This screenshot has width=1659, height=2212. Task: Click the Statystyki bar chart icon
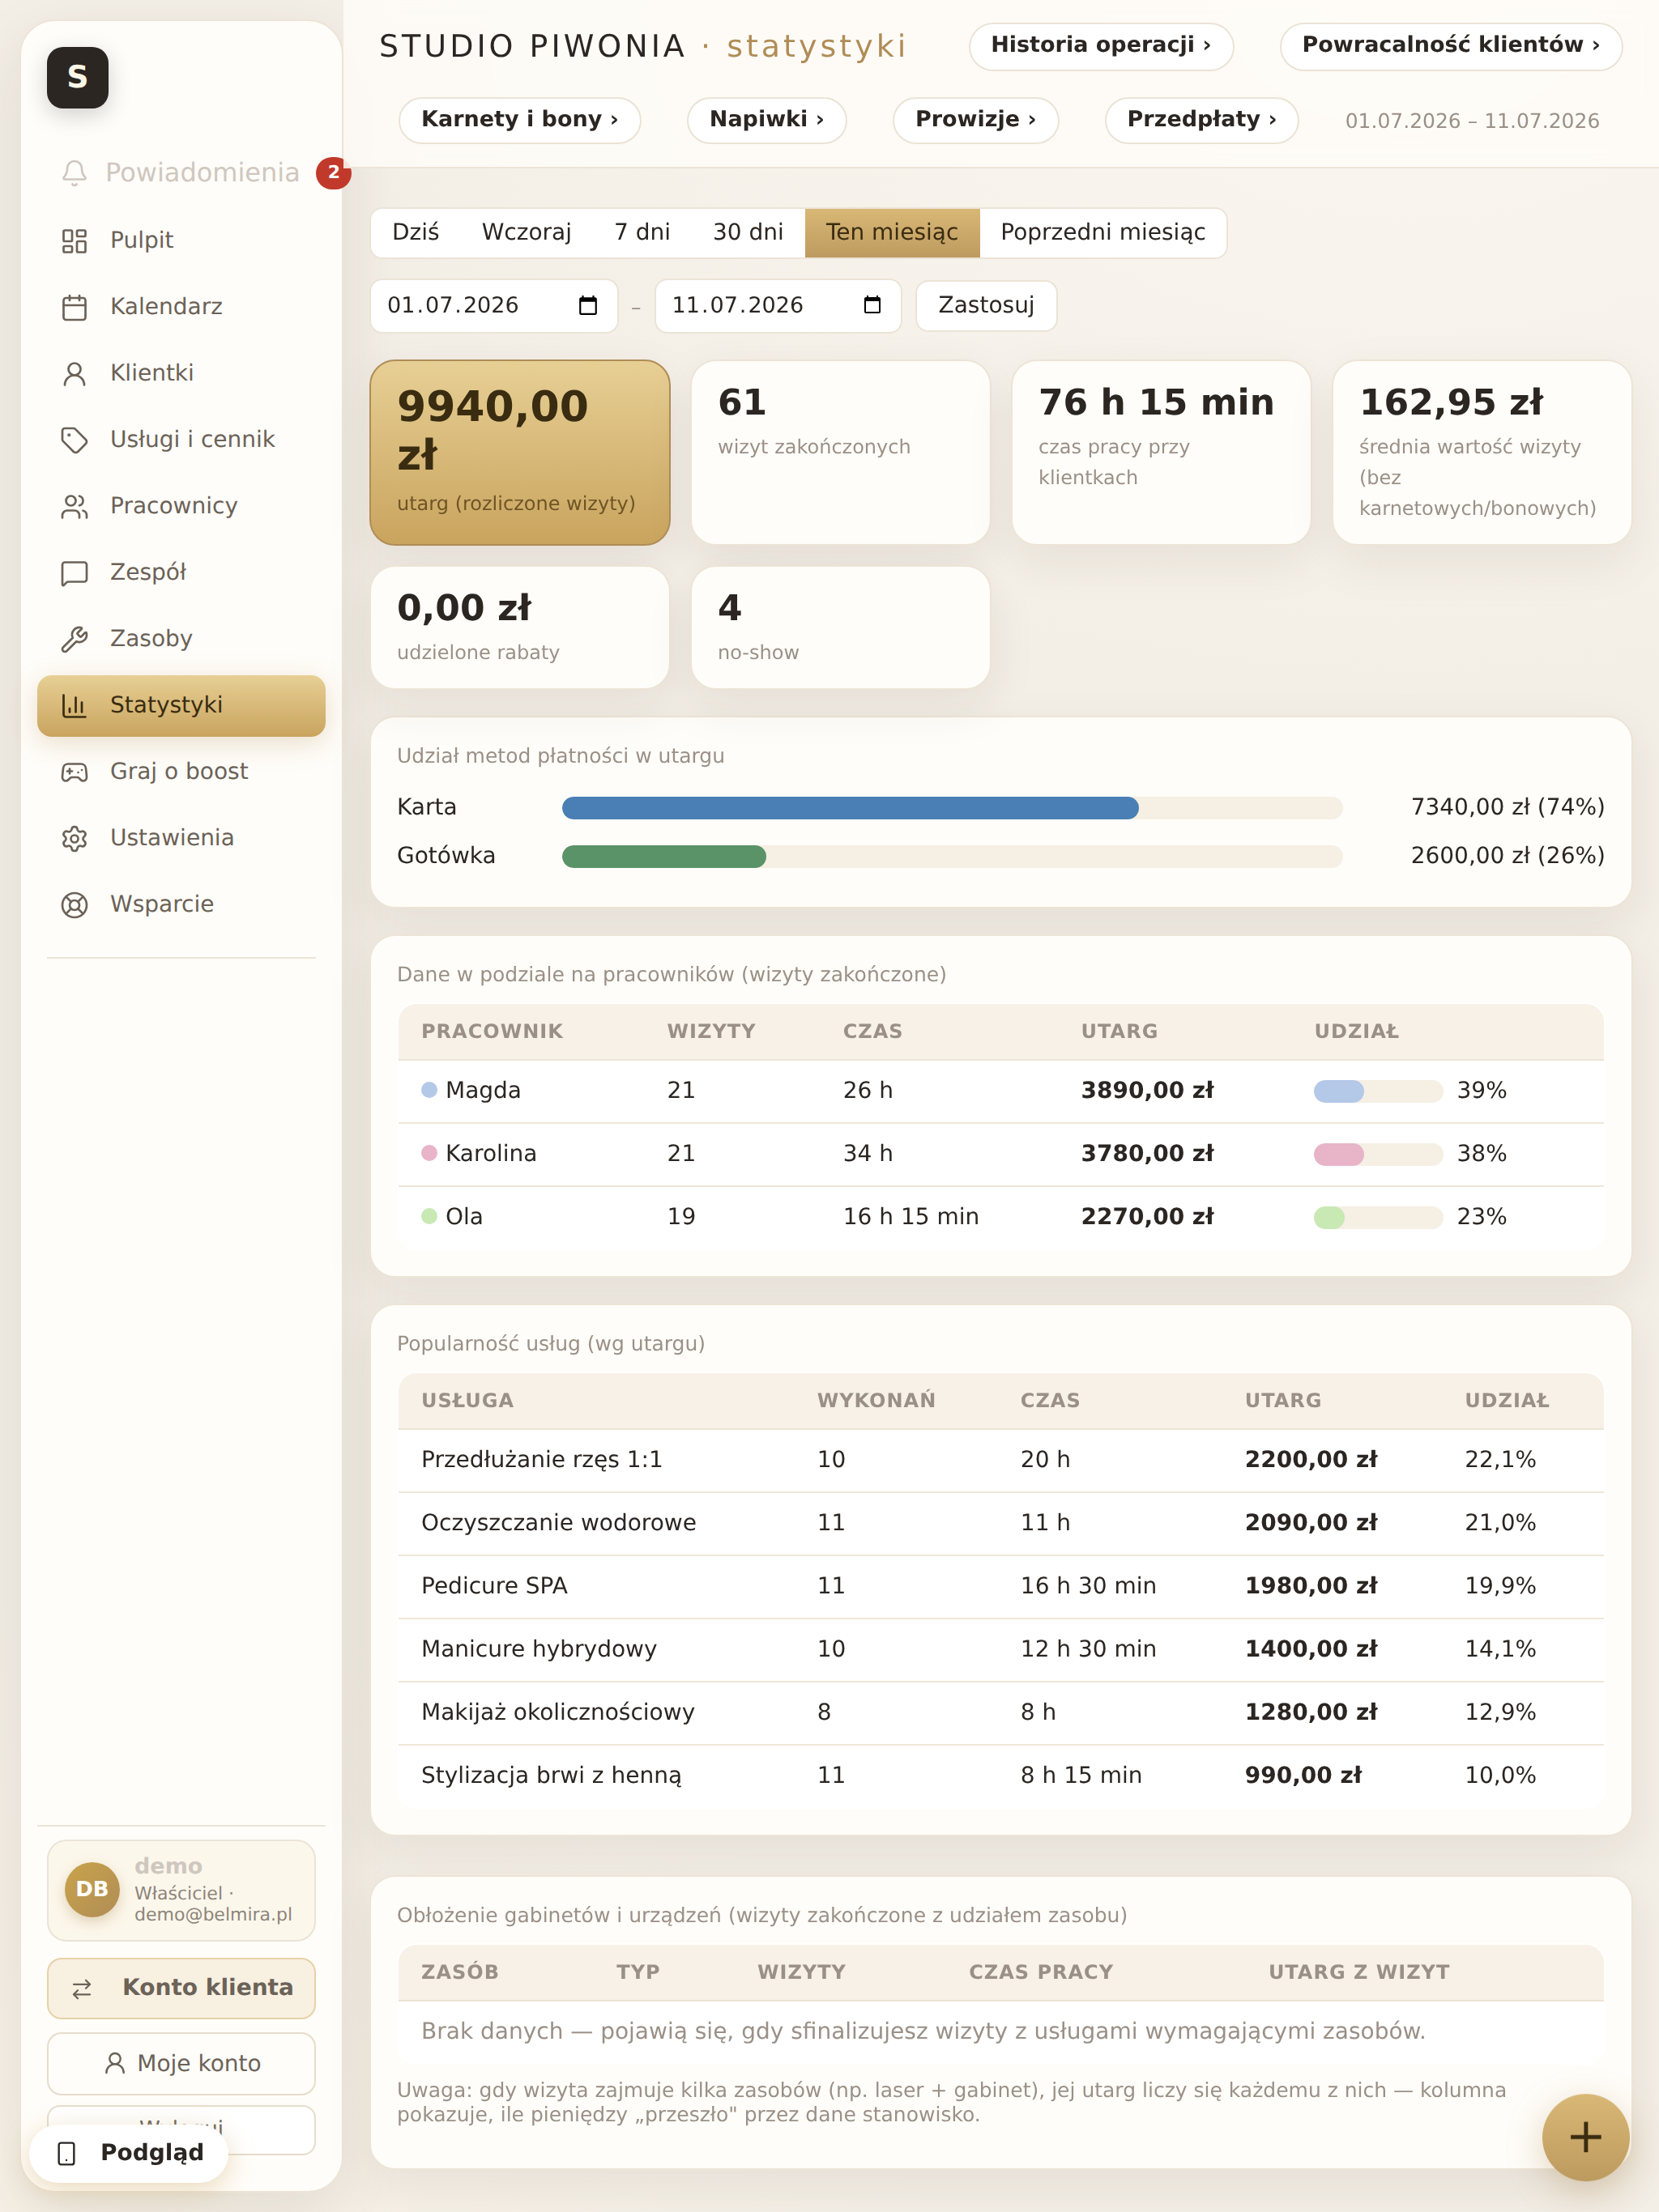tap(74, 705)
